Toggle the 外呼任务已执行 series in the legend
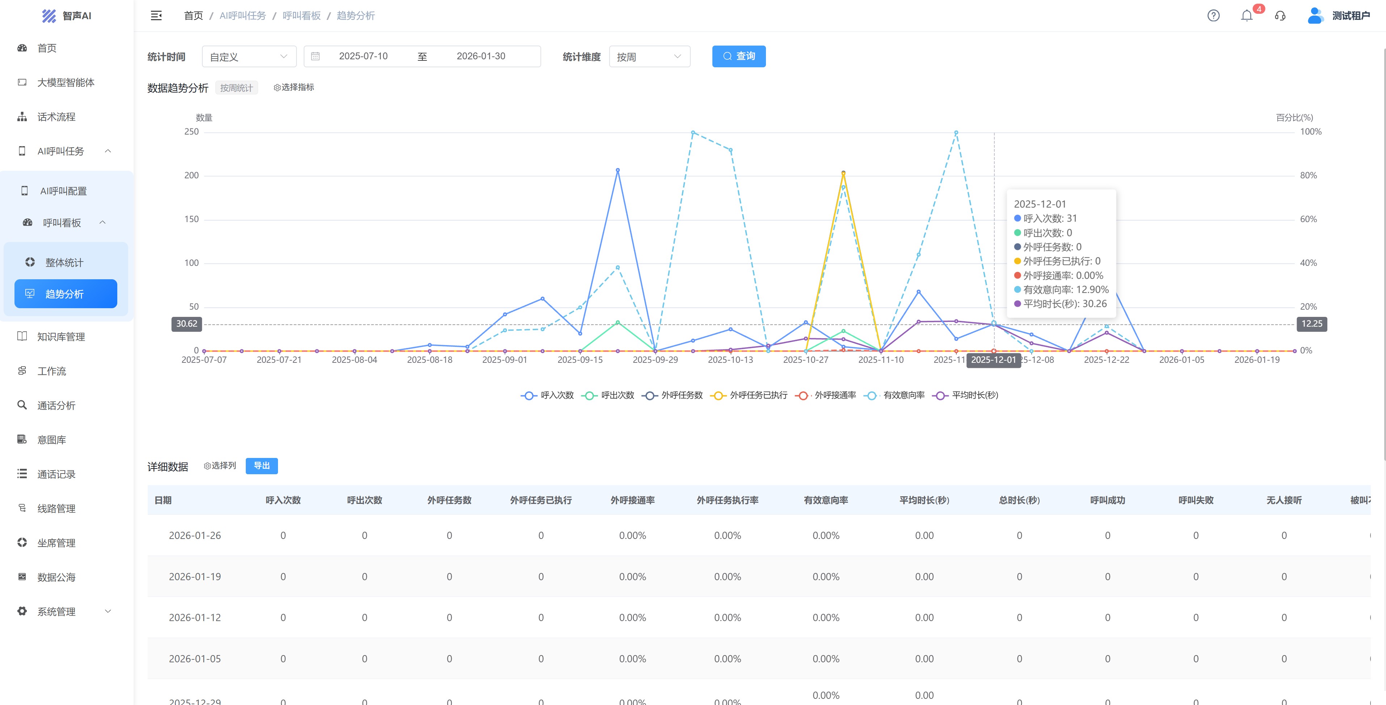Image resolution: width=1386 pixels, height=705 pixels. tap(749, 395)
